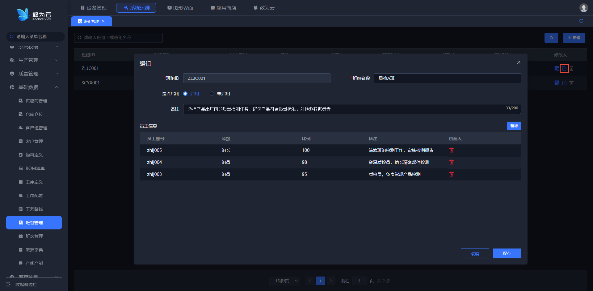This screenshot has width=593, height=291.
Task: Close the 编辑 dialog with X
Action: tap(519, 62)
